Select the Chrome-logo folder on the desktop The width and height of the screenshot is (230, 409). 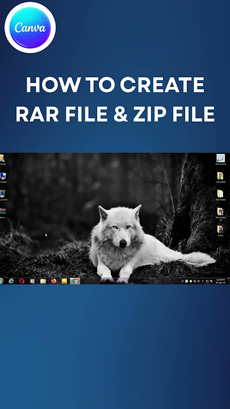point(220,177)
